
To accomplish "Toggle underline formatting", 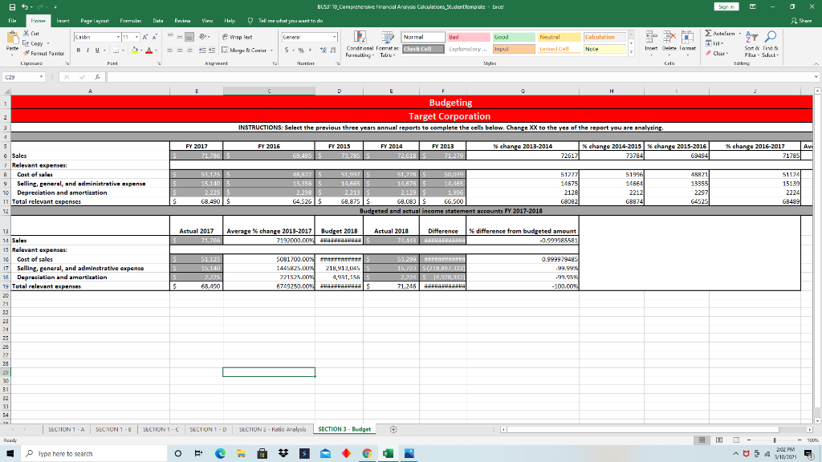I will (x=96, y=49).
